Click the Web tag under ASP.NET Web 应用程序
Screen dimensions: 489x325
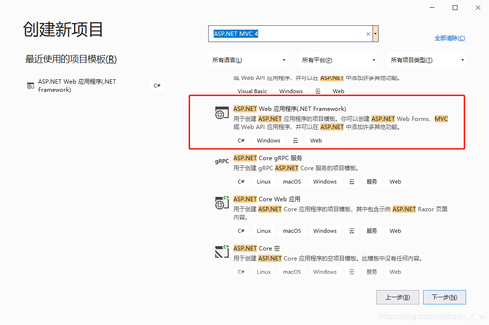(316, 141)
